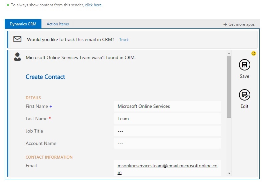This screenshot has height=185, width=266.
Task: Click the Create Contact heading
Action: (45, 77)
